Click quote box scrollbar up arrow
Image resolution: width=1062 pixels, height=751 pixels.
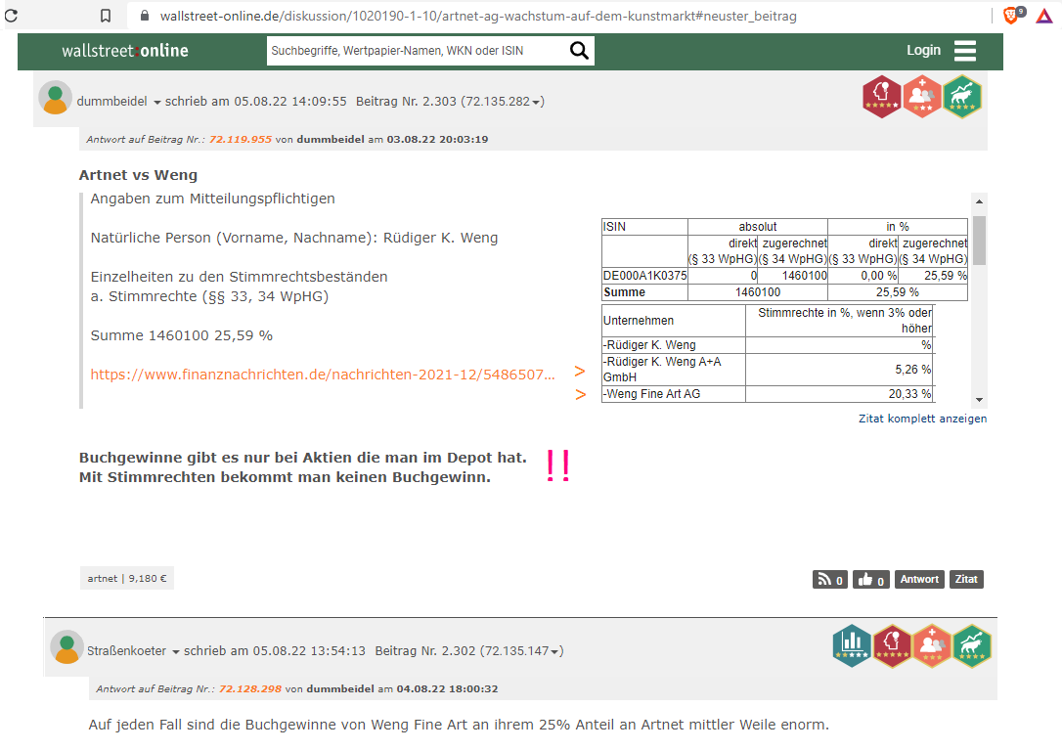click(x=980, y=201)
